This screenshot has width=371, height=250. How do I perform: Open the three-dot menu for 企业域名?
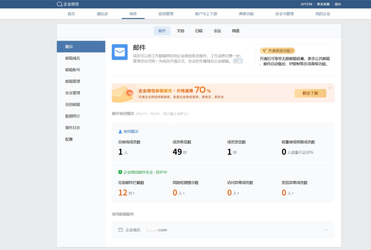point(326,230)
